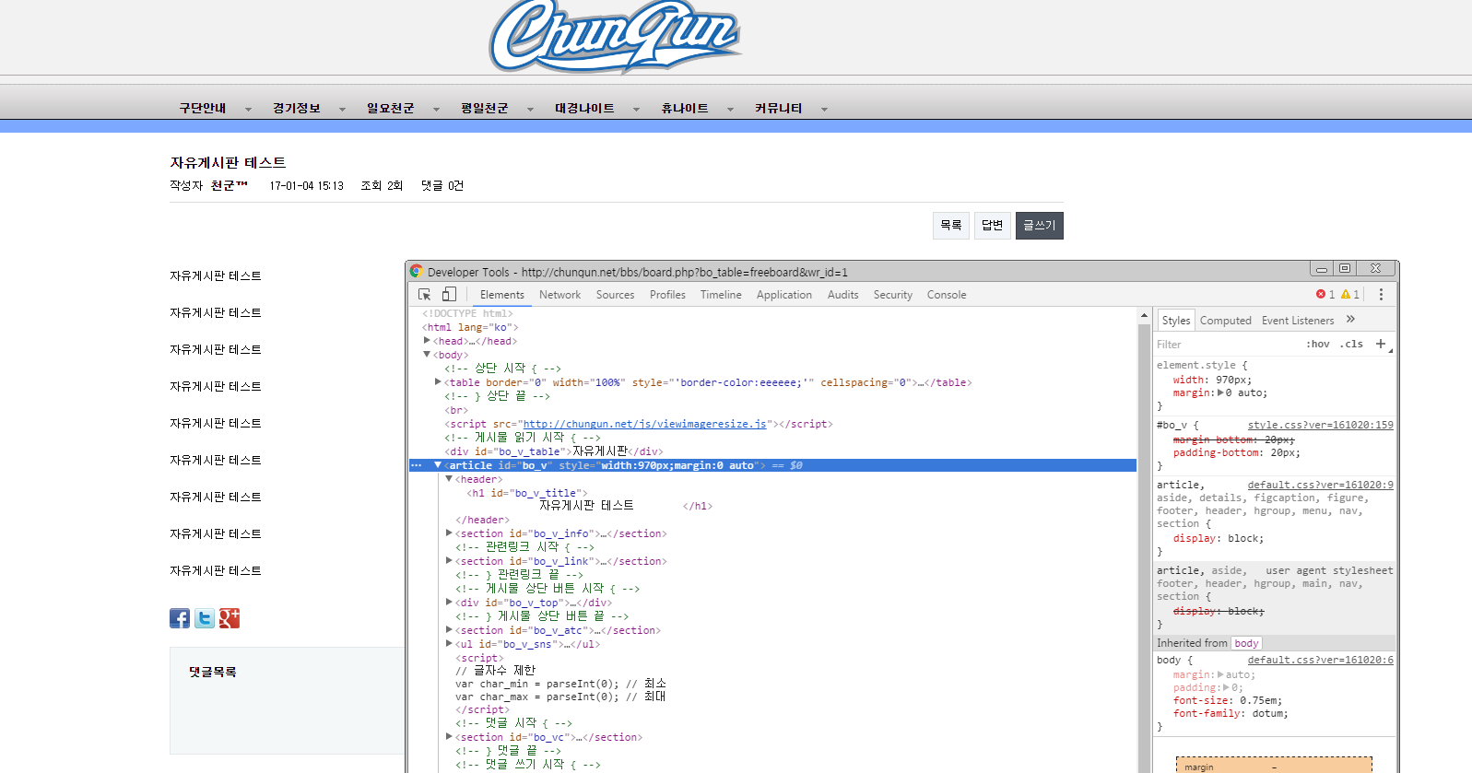Expand the section bo_v_info node
Viewport: 1472px width, 773px height.
pyautogui.click(x=449, y=533)
